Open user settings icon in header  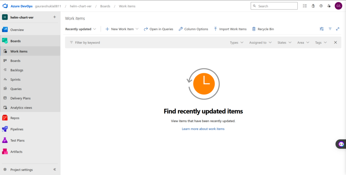pyautogui.click(x=329, y=6)
